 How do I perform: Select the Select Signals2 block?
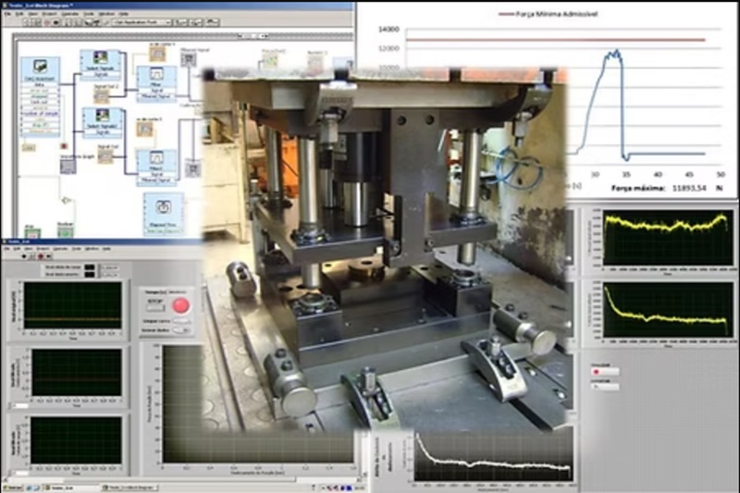(103, 122)
